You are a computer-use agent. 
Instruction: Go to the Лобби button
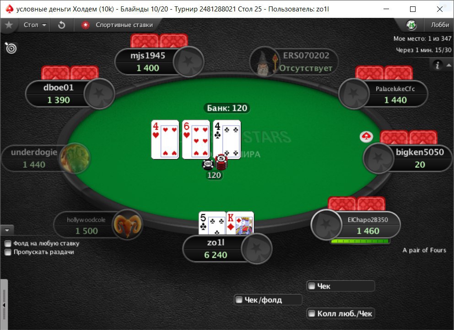439,25
